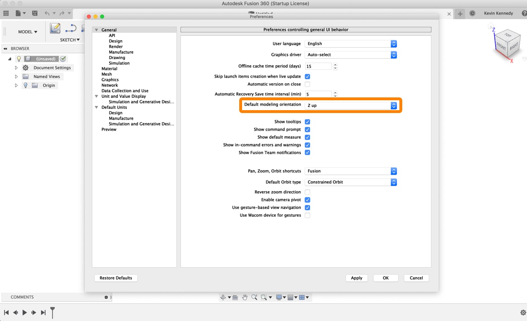The image size is (527, 321).
Task: Enable Use Wacom device for gestures
Action: (x=307, y=215)
